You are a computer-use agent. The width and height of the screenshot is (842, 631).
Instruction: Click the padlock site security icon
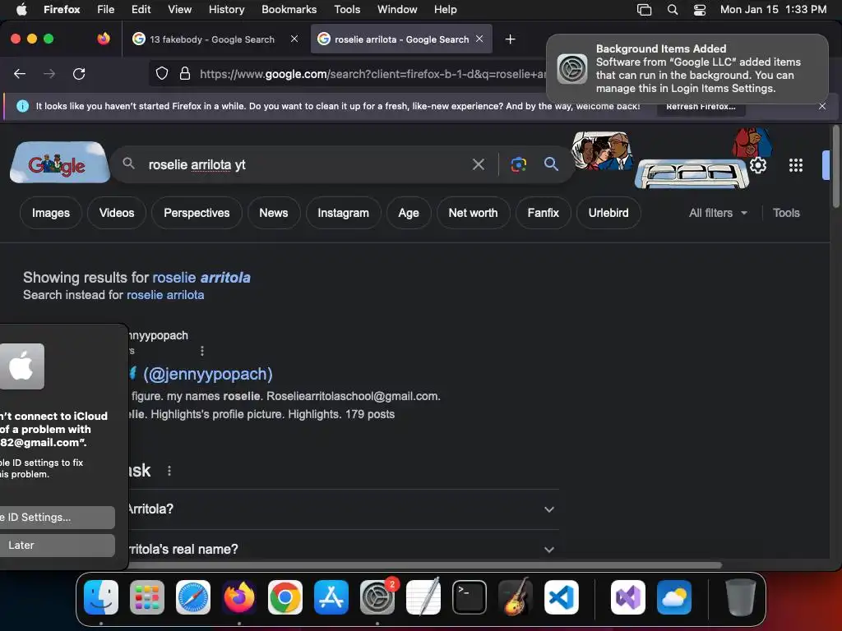(185, 73)
